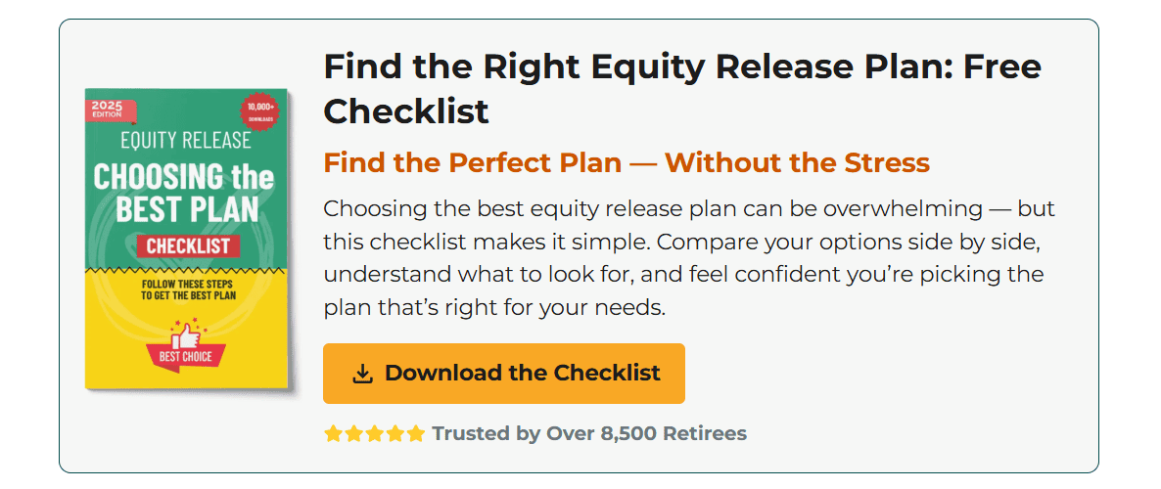Click the Choosing the Best Plan cover title
The height and width of the screenshot is (489, 1161).
pos(185,193)
